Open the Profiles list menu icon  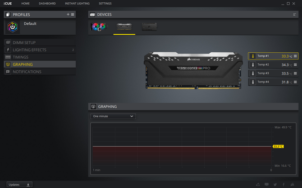(73, 14)
